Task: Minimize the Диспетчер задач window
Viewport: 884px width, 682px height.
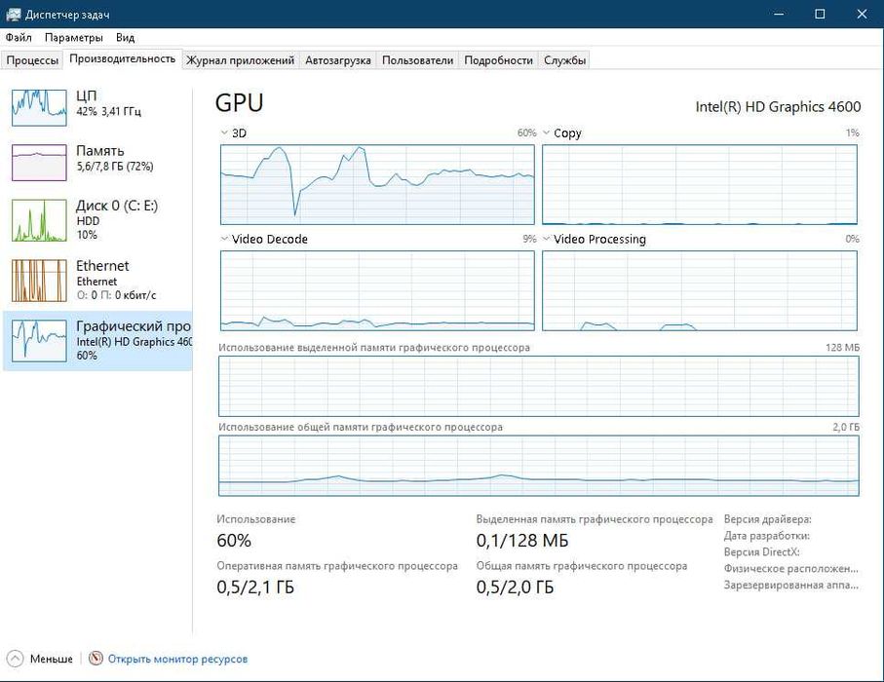Action: click(x=779, y=14)
